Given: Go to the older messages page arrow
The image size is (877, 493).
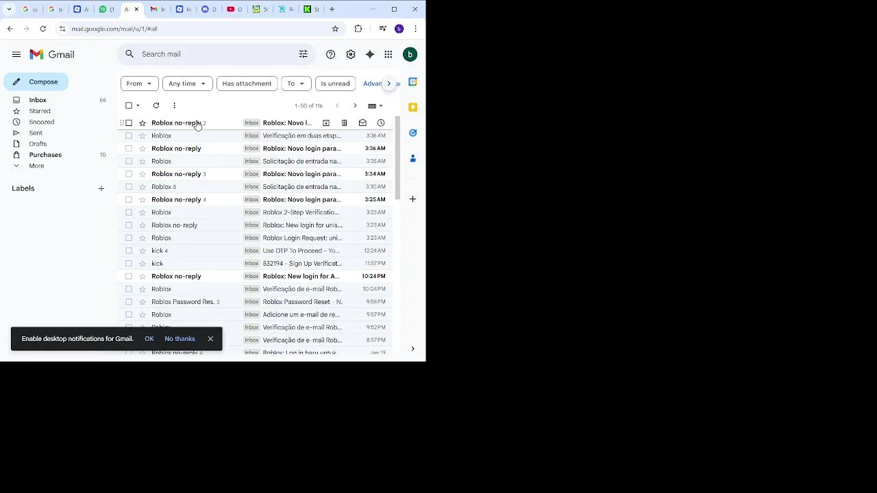Looking at the screenshot, I should pos(355,105).
